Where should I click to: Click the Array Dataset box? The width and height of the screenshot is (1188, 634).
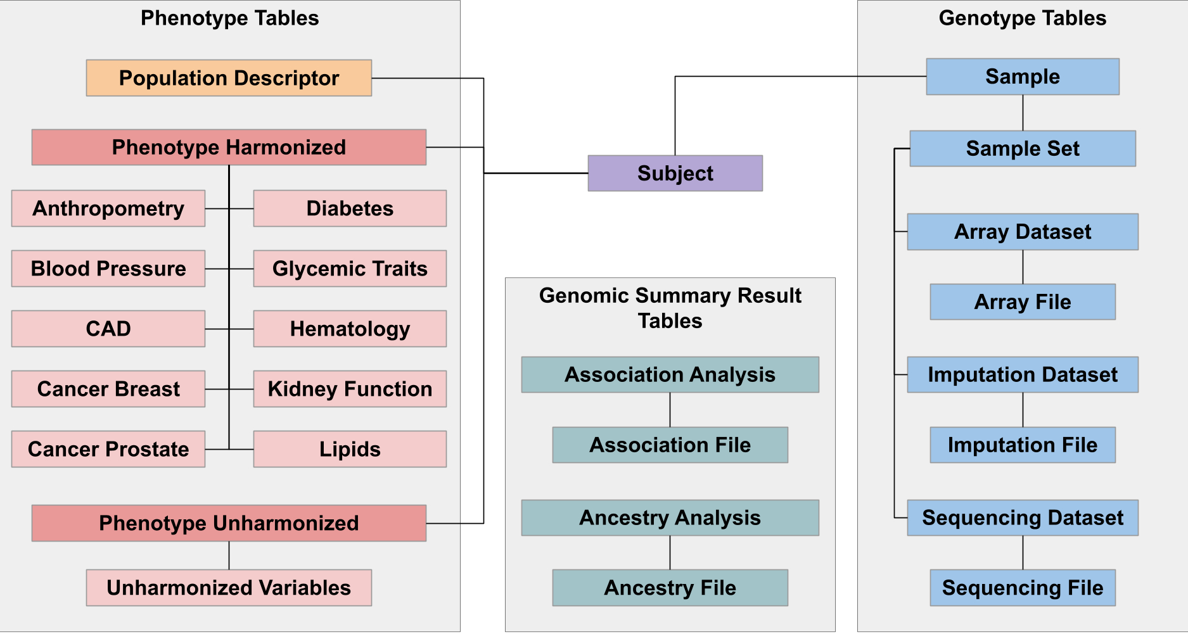(1022, 232)
